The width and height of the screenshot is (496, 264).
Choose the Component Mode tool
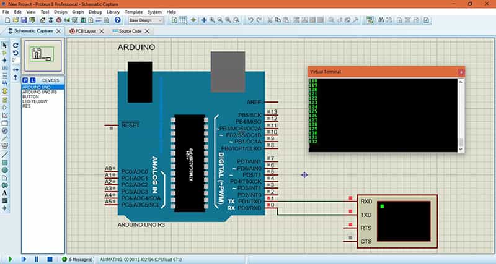[4, 53]
